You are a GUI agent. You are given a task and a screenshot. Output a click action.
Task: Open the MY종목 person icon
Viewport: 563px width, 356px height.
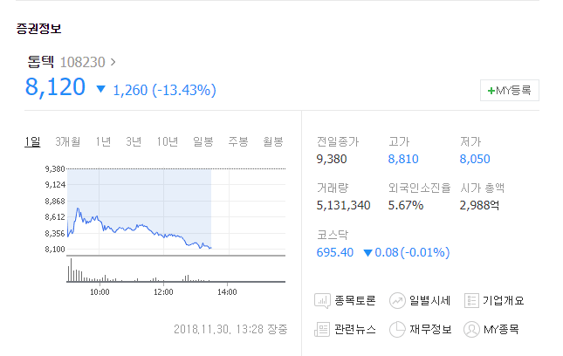click(x=471, y=329)
